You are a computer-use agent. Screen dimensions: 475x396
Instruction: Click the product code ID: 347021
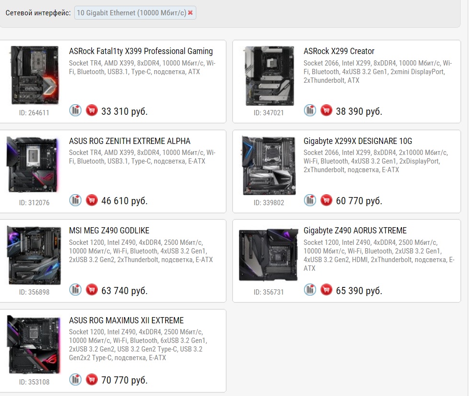[269, 113]
